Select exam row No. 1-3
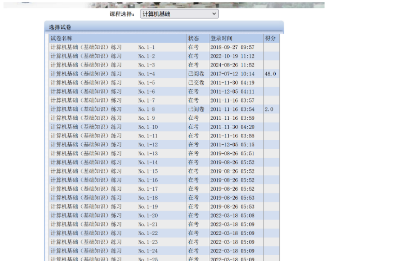The width and height of the screenshot is (398, 265). [x=164, y=65]
